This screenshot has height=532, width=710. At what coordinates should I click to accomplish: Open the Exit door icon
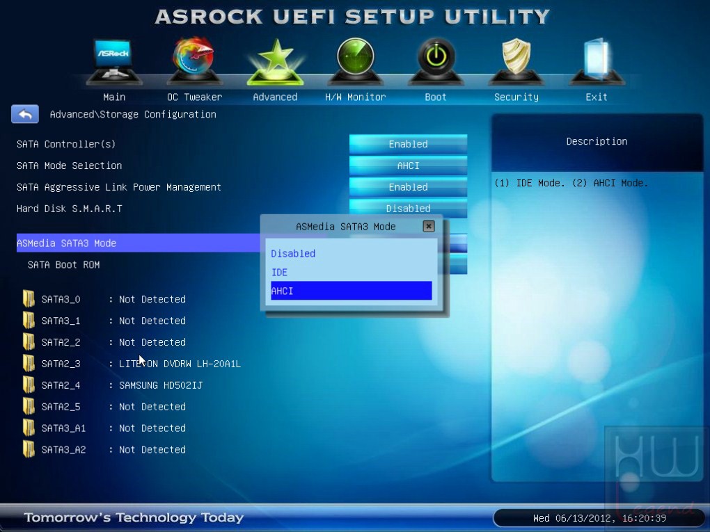[597, 61]
